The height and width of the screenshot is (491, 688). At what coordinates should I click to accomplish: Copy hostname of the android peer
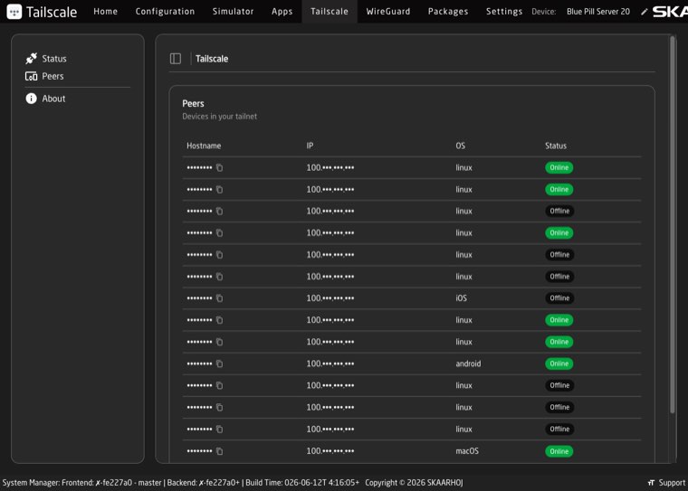(x=219, y=364)
